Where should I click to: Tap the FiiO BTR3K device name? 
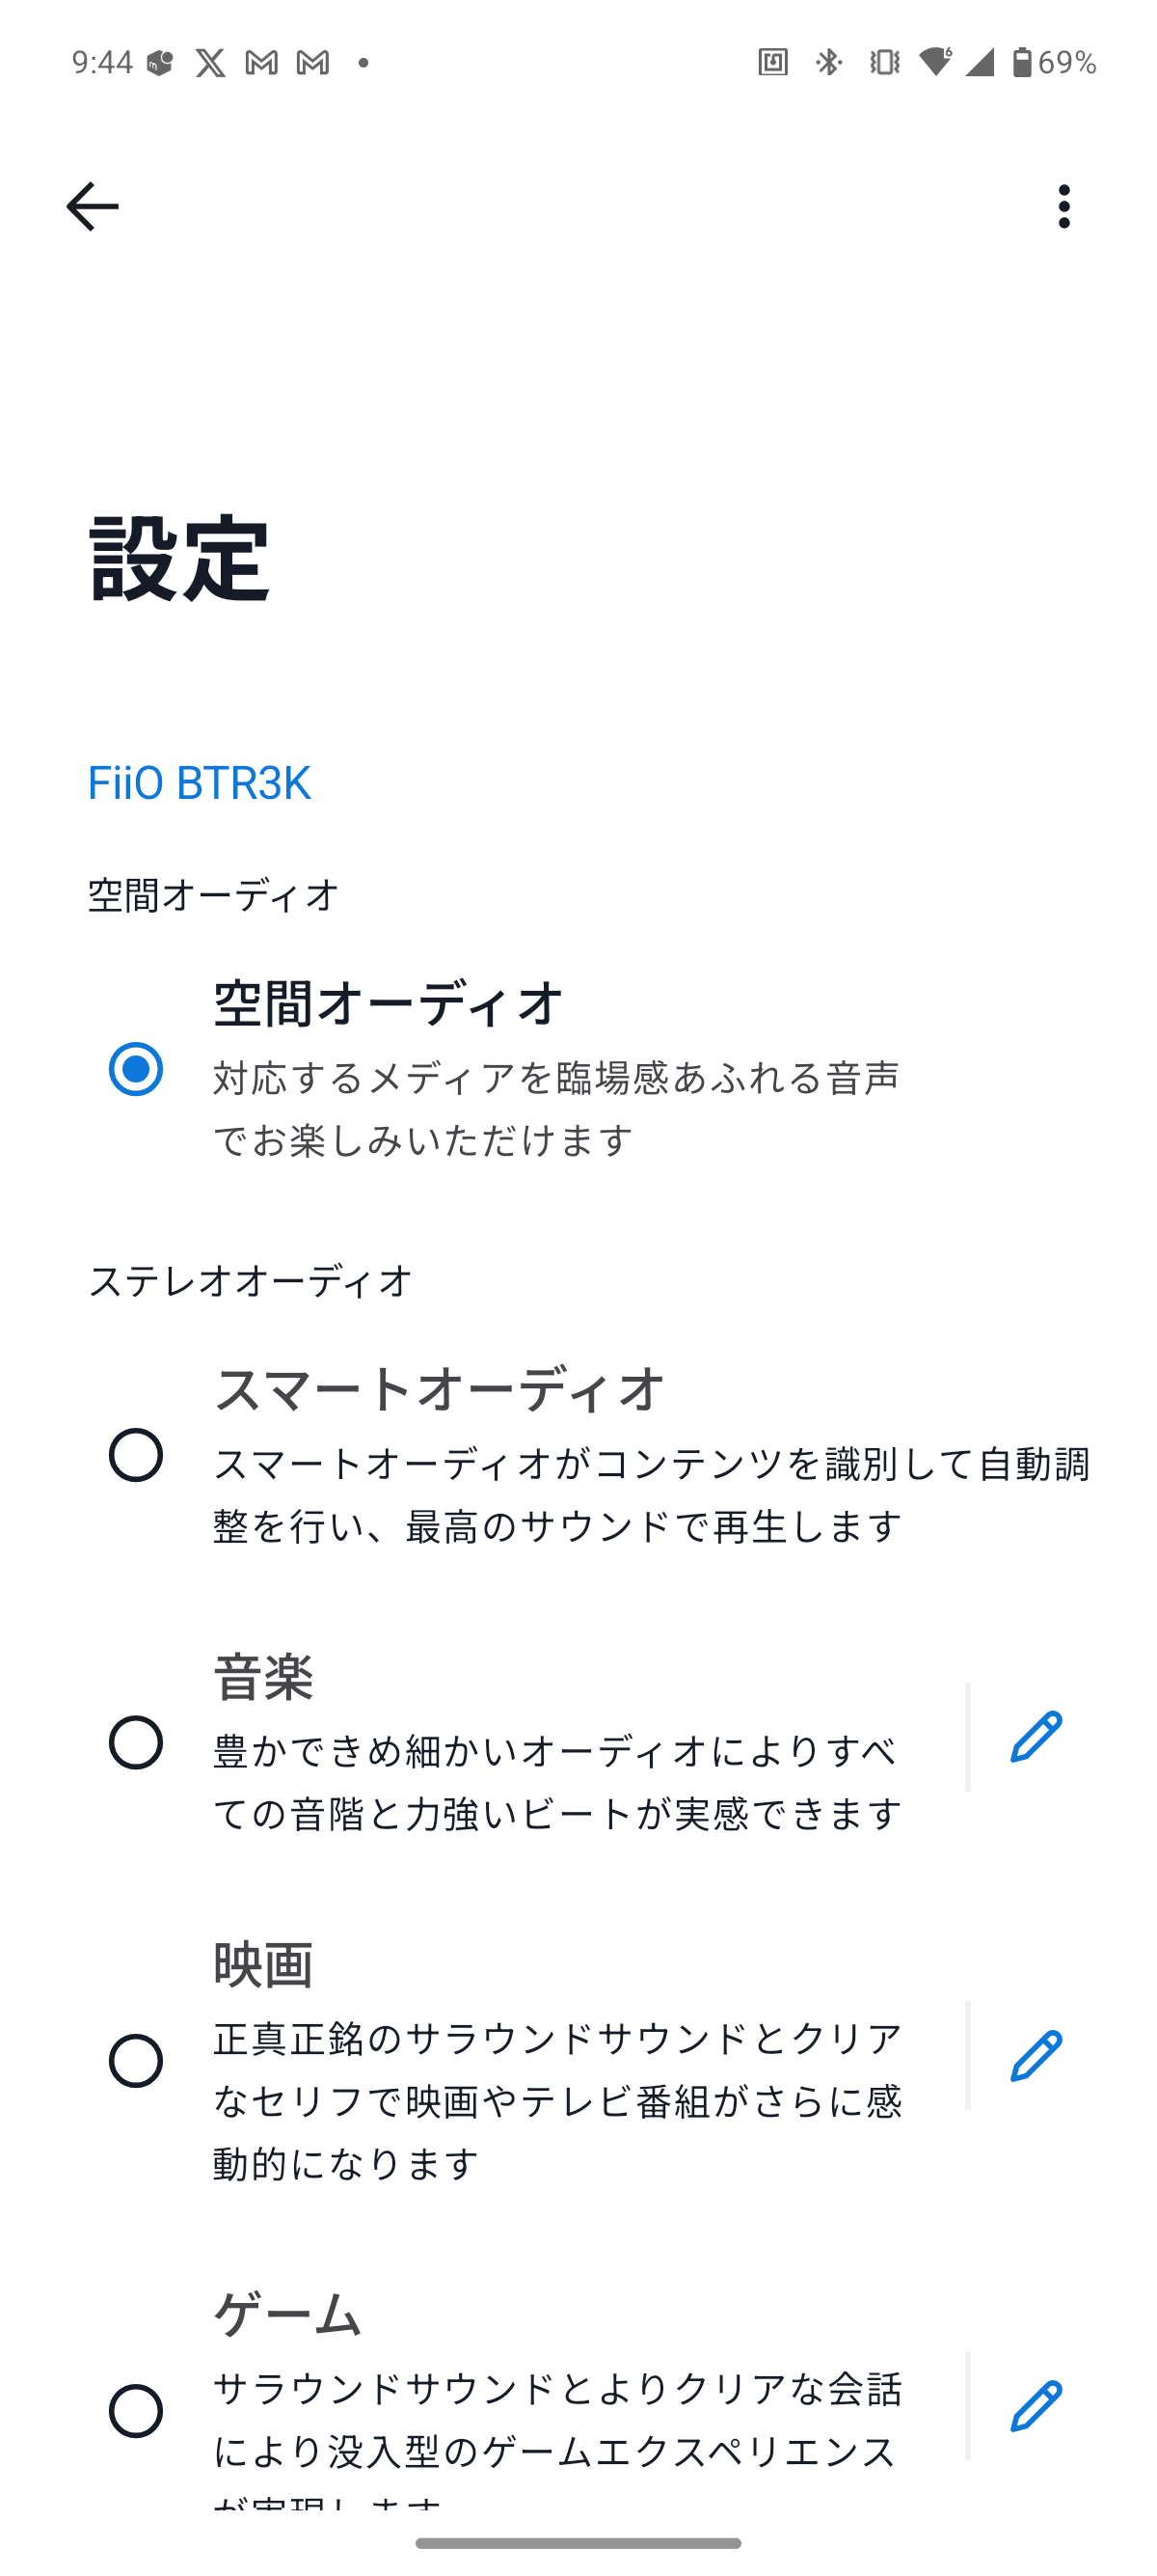pyautogui.click(x=200, y=782)
